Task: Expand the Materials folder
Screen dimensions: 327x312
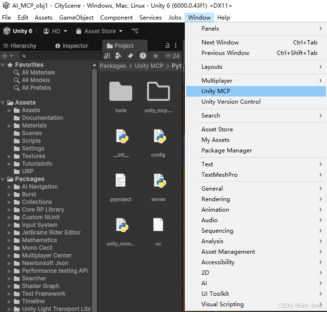Action: (x=9, y=126)
